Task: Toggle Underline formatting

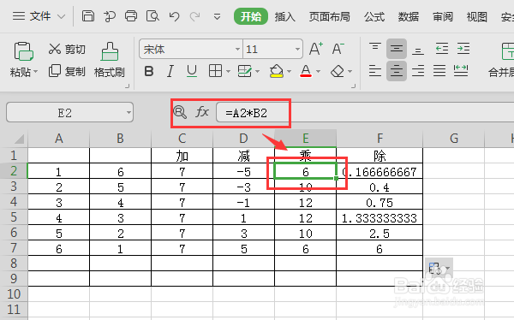Action: point(192,71)
